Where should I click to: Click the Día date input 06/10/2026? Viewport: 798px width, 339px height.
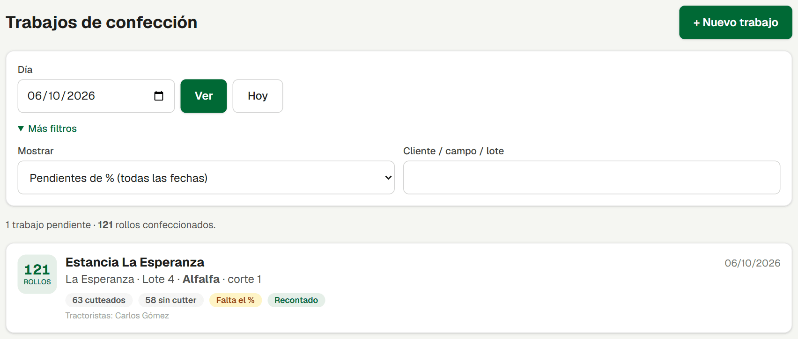tap(96, 96)
